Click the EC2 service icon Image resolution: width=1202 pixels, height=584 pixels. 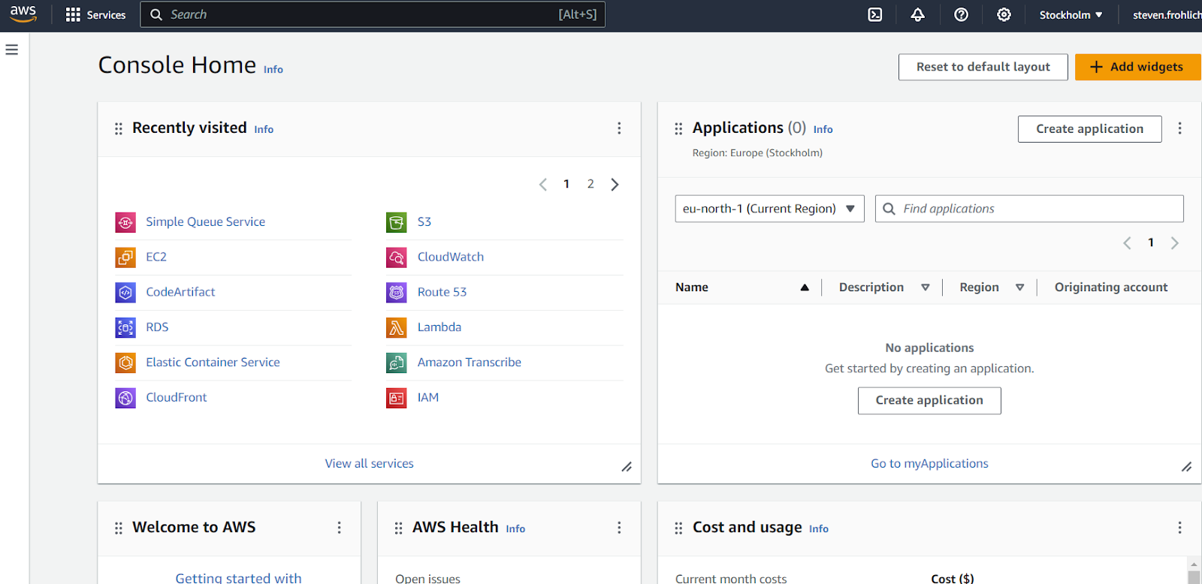pyautogui.click(x=125, y=257)
